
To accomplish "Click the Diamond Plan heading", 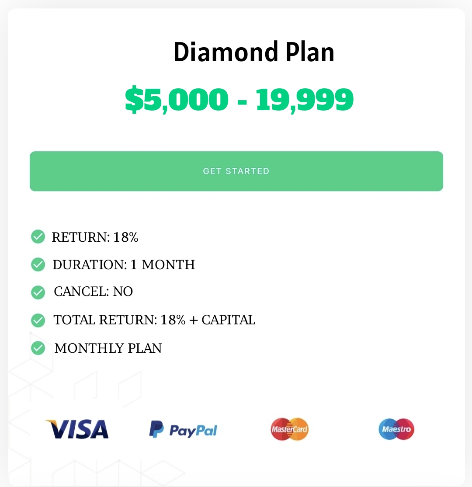I will (253, 52).
